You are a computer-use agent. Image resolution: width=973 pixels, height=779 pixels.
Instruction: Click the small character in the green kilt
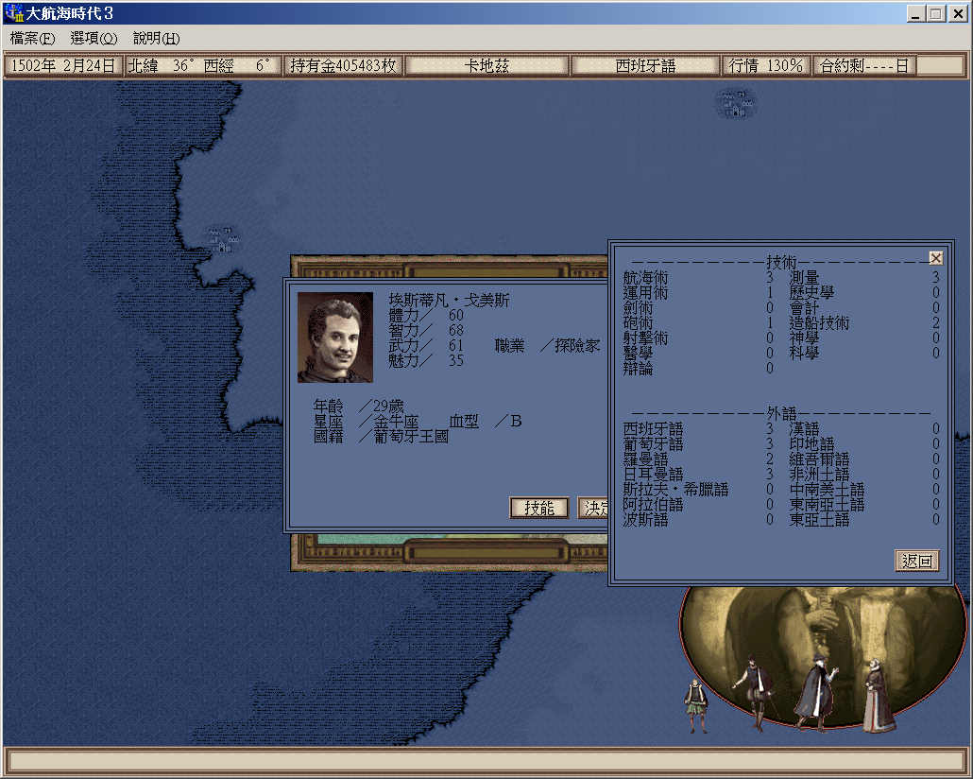696,705
